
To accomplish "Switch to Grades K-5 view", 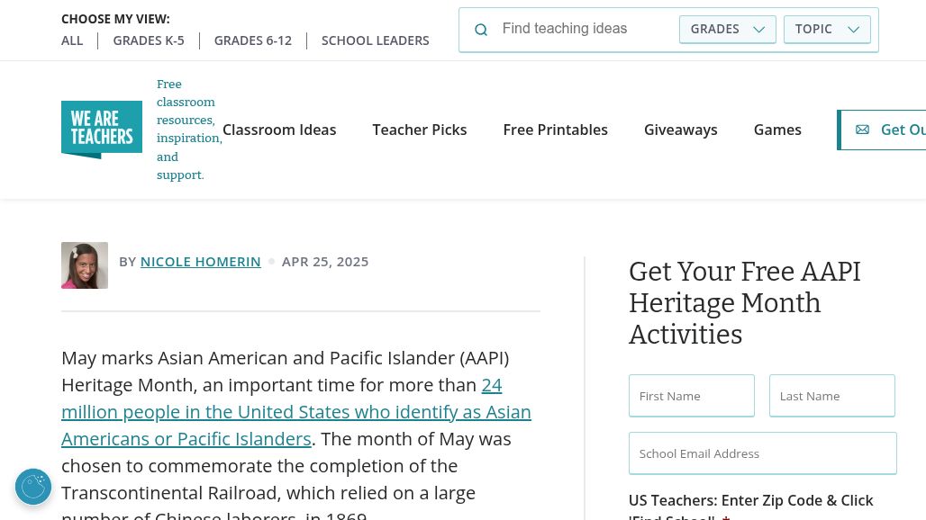I will coord(149,40).
